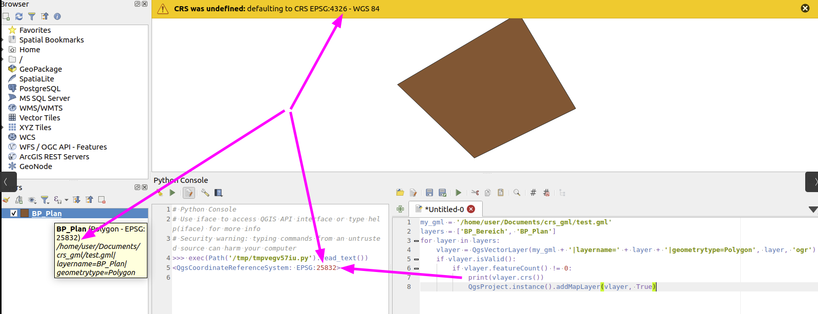Open Filter Legend funnel dropdown in Layers
The image size is (818, 314).
tap(45, 200)
